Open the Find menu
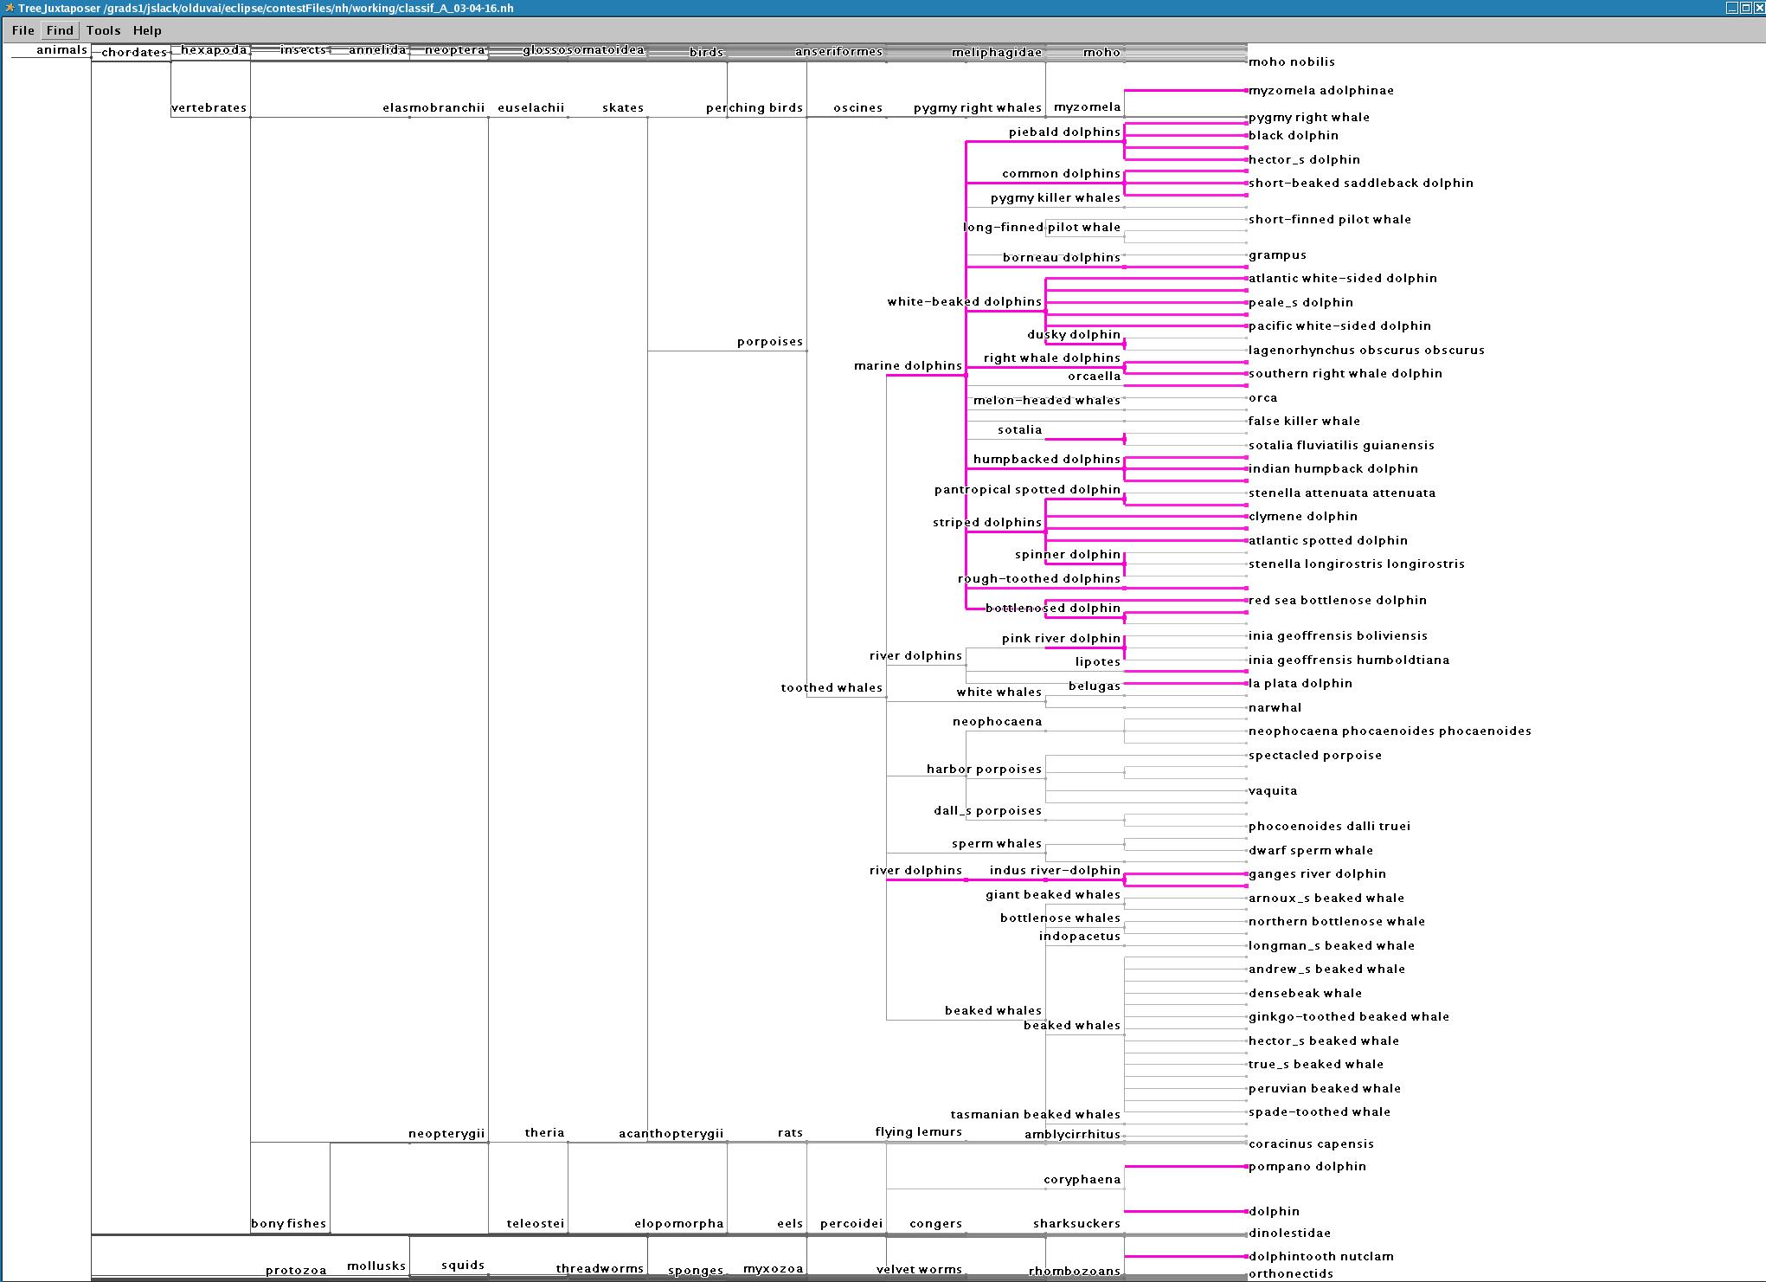Screen dimensions: 1766x1282 60,30
